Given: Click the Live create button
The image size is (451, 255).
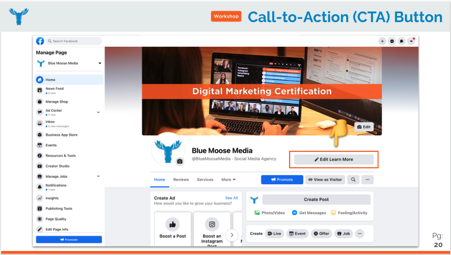Looking at the screenshot, I should pos(274,234).
